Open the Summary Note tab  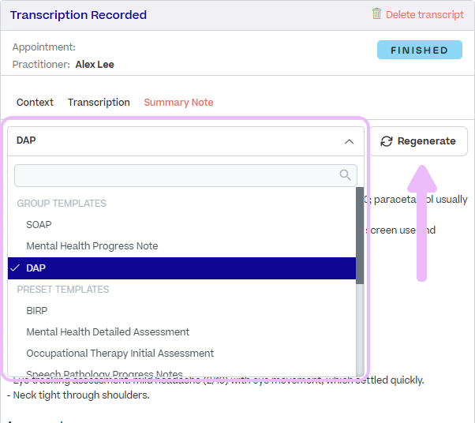pos(178,103)
